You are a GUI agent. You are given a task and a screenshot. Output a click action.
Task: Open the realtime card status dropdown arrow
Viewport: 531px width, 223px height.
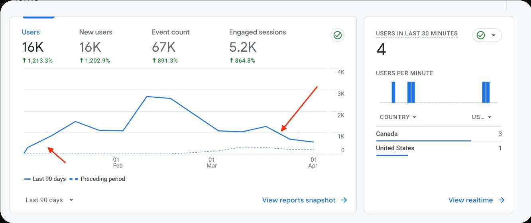click(494, 35)
